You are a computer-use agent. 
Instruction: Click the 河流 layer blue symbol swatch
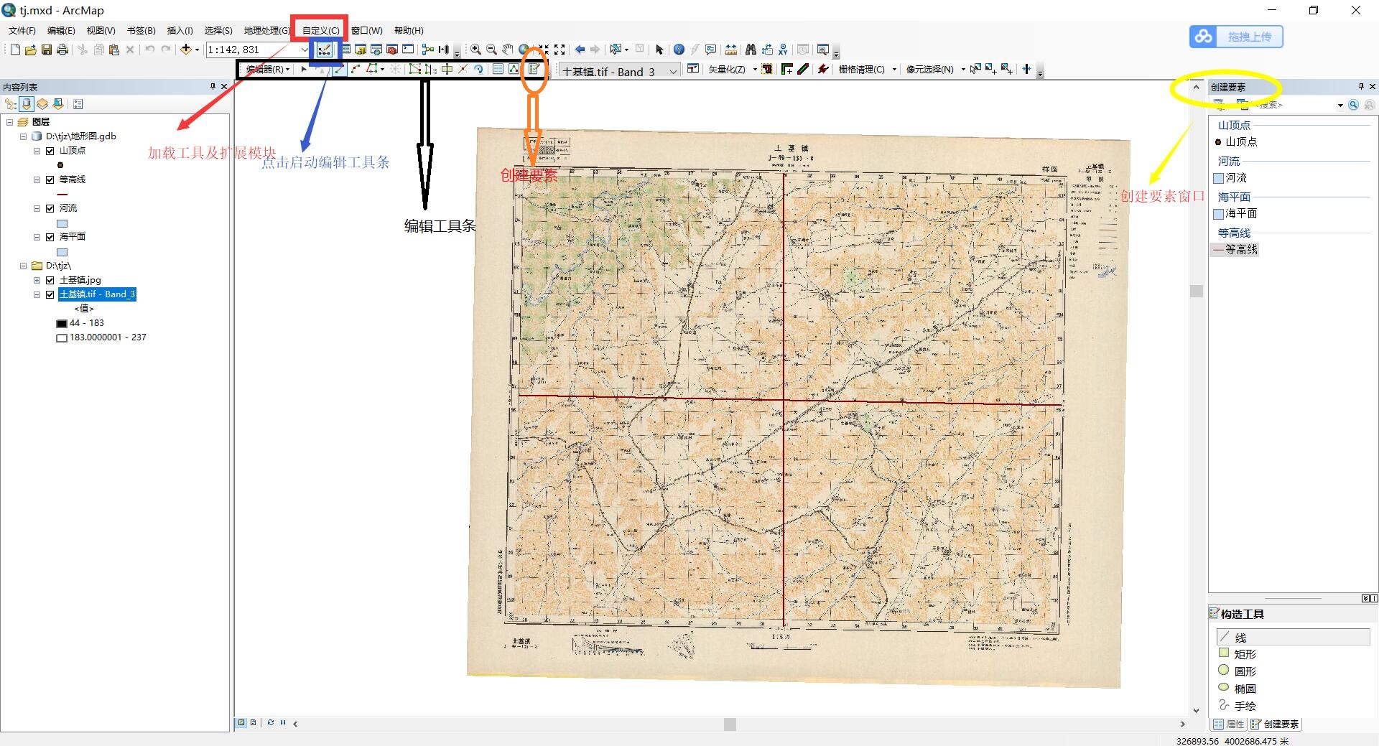62,223
